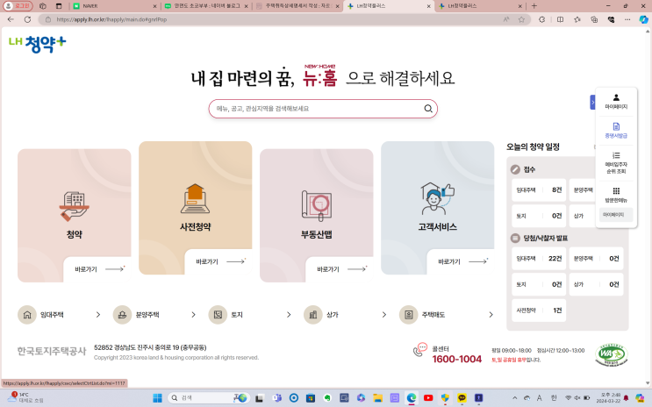This screenshot has height=407, width=652.
Task: Click 당첨/낙찰자 발표 상가 0건 cell
Action: (x=596, y=284)
